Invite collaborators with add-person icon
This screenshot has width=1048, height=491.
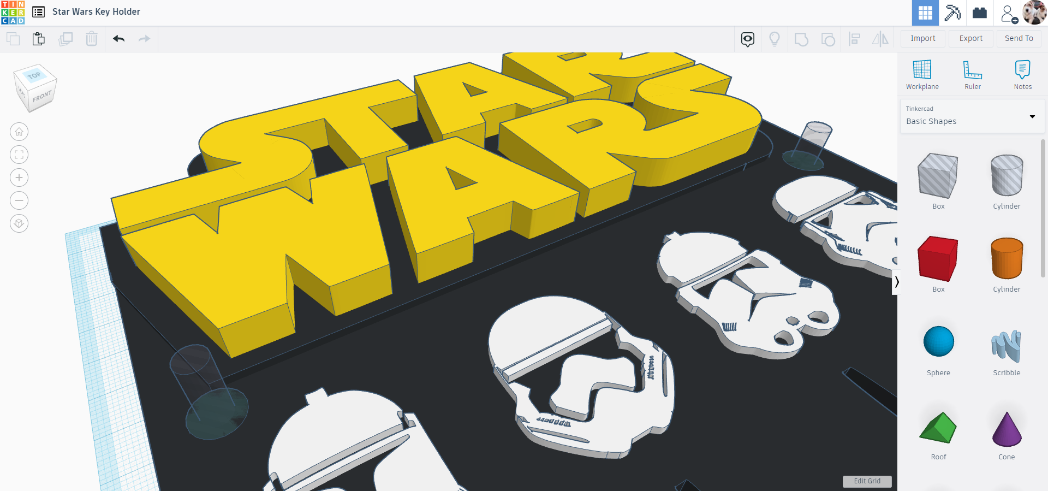pos(1009,13)
